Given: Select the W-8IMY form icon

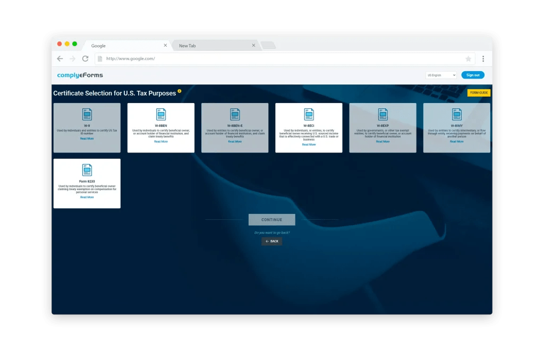Looking at the screenshot, I should click(456, 114).
